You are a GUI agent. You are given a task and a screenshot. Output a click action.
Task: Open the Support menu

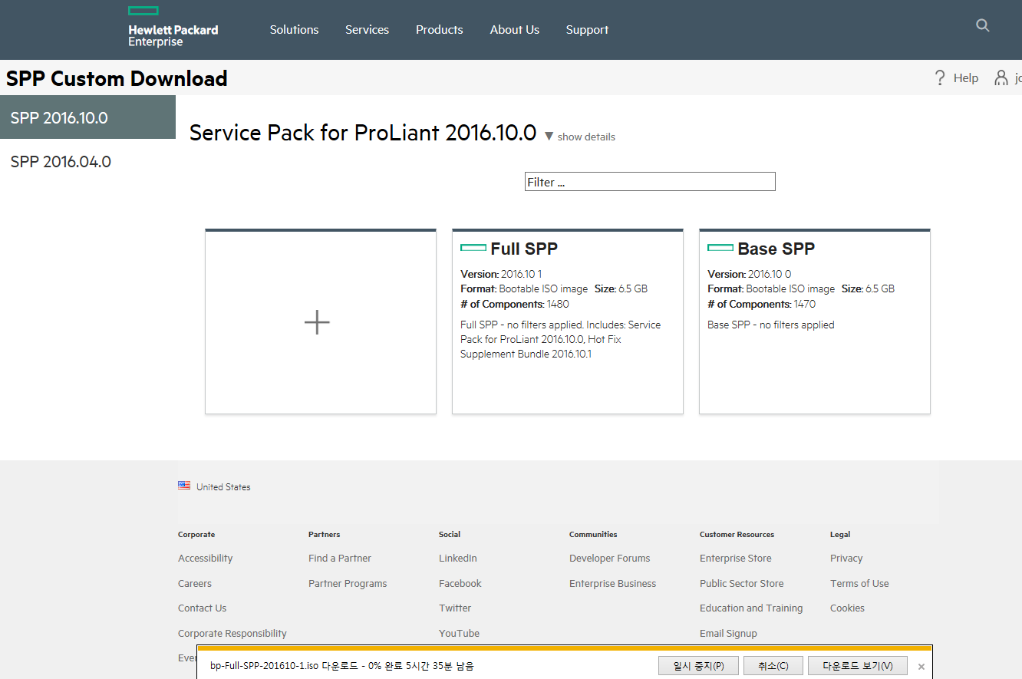587,30
